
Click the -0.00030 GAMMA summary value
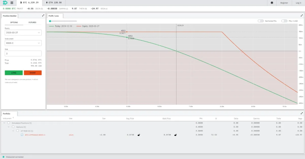52,8
